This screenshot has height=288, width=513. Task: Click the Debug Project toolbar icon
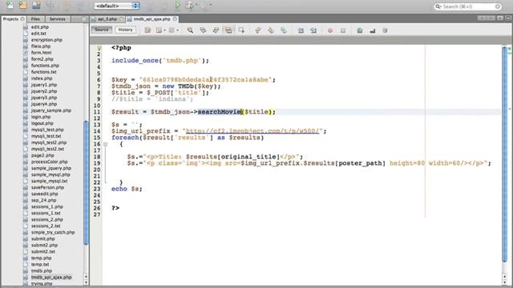click(189, 6)
